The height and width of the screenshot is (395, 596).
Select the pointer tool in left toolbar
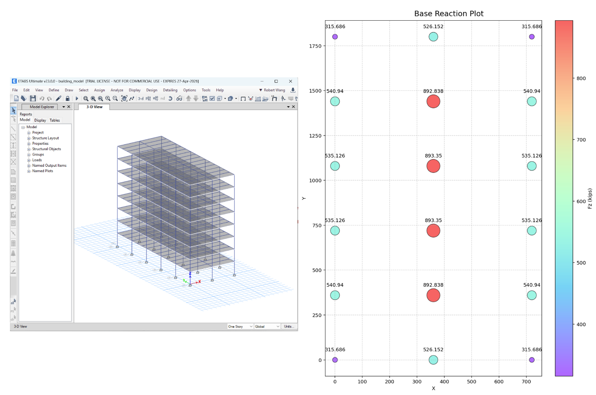(13, 110)
